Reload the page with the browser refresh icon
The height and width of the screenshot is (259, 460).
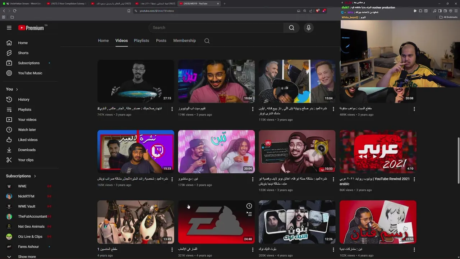point(15,11)
